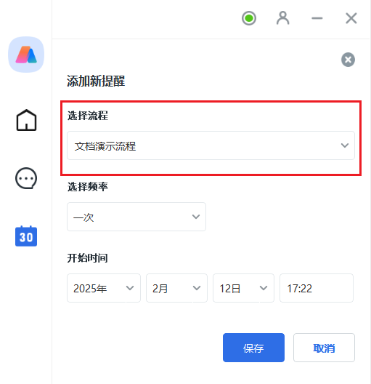Image resolution: width=371 pixels, height=384 pixels.
Task: Open the 一次 frequency dropdown
Action: (136, 217)
